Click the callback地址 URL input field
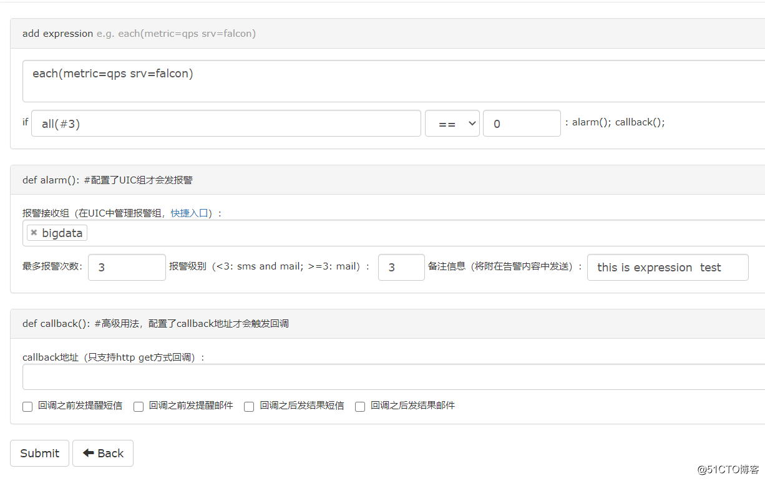The image size is (765, 481). tap(394, 377)
